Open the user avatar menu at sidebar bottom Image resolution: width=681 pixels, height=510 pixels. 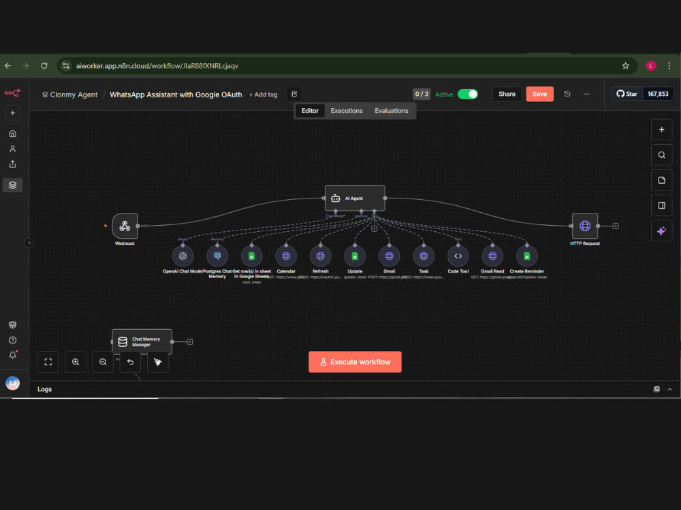(x=12, y=383)
